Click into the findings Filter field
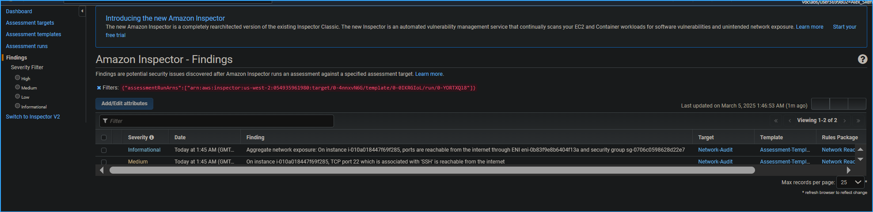The height and width of the screenshot is (212, 873). (216, 121)
